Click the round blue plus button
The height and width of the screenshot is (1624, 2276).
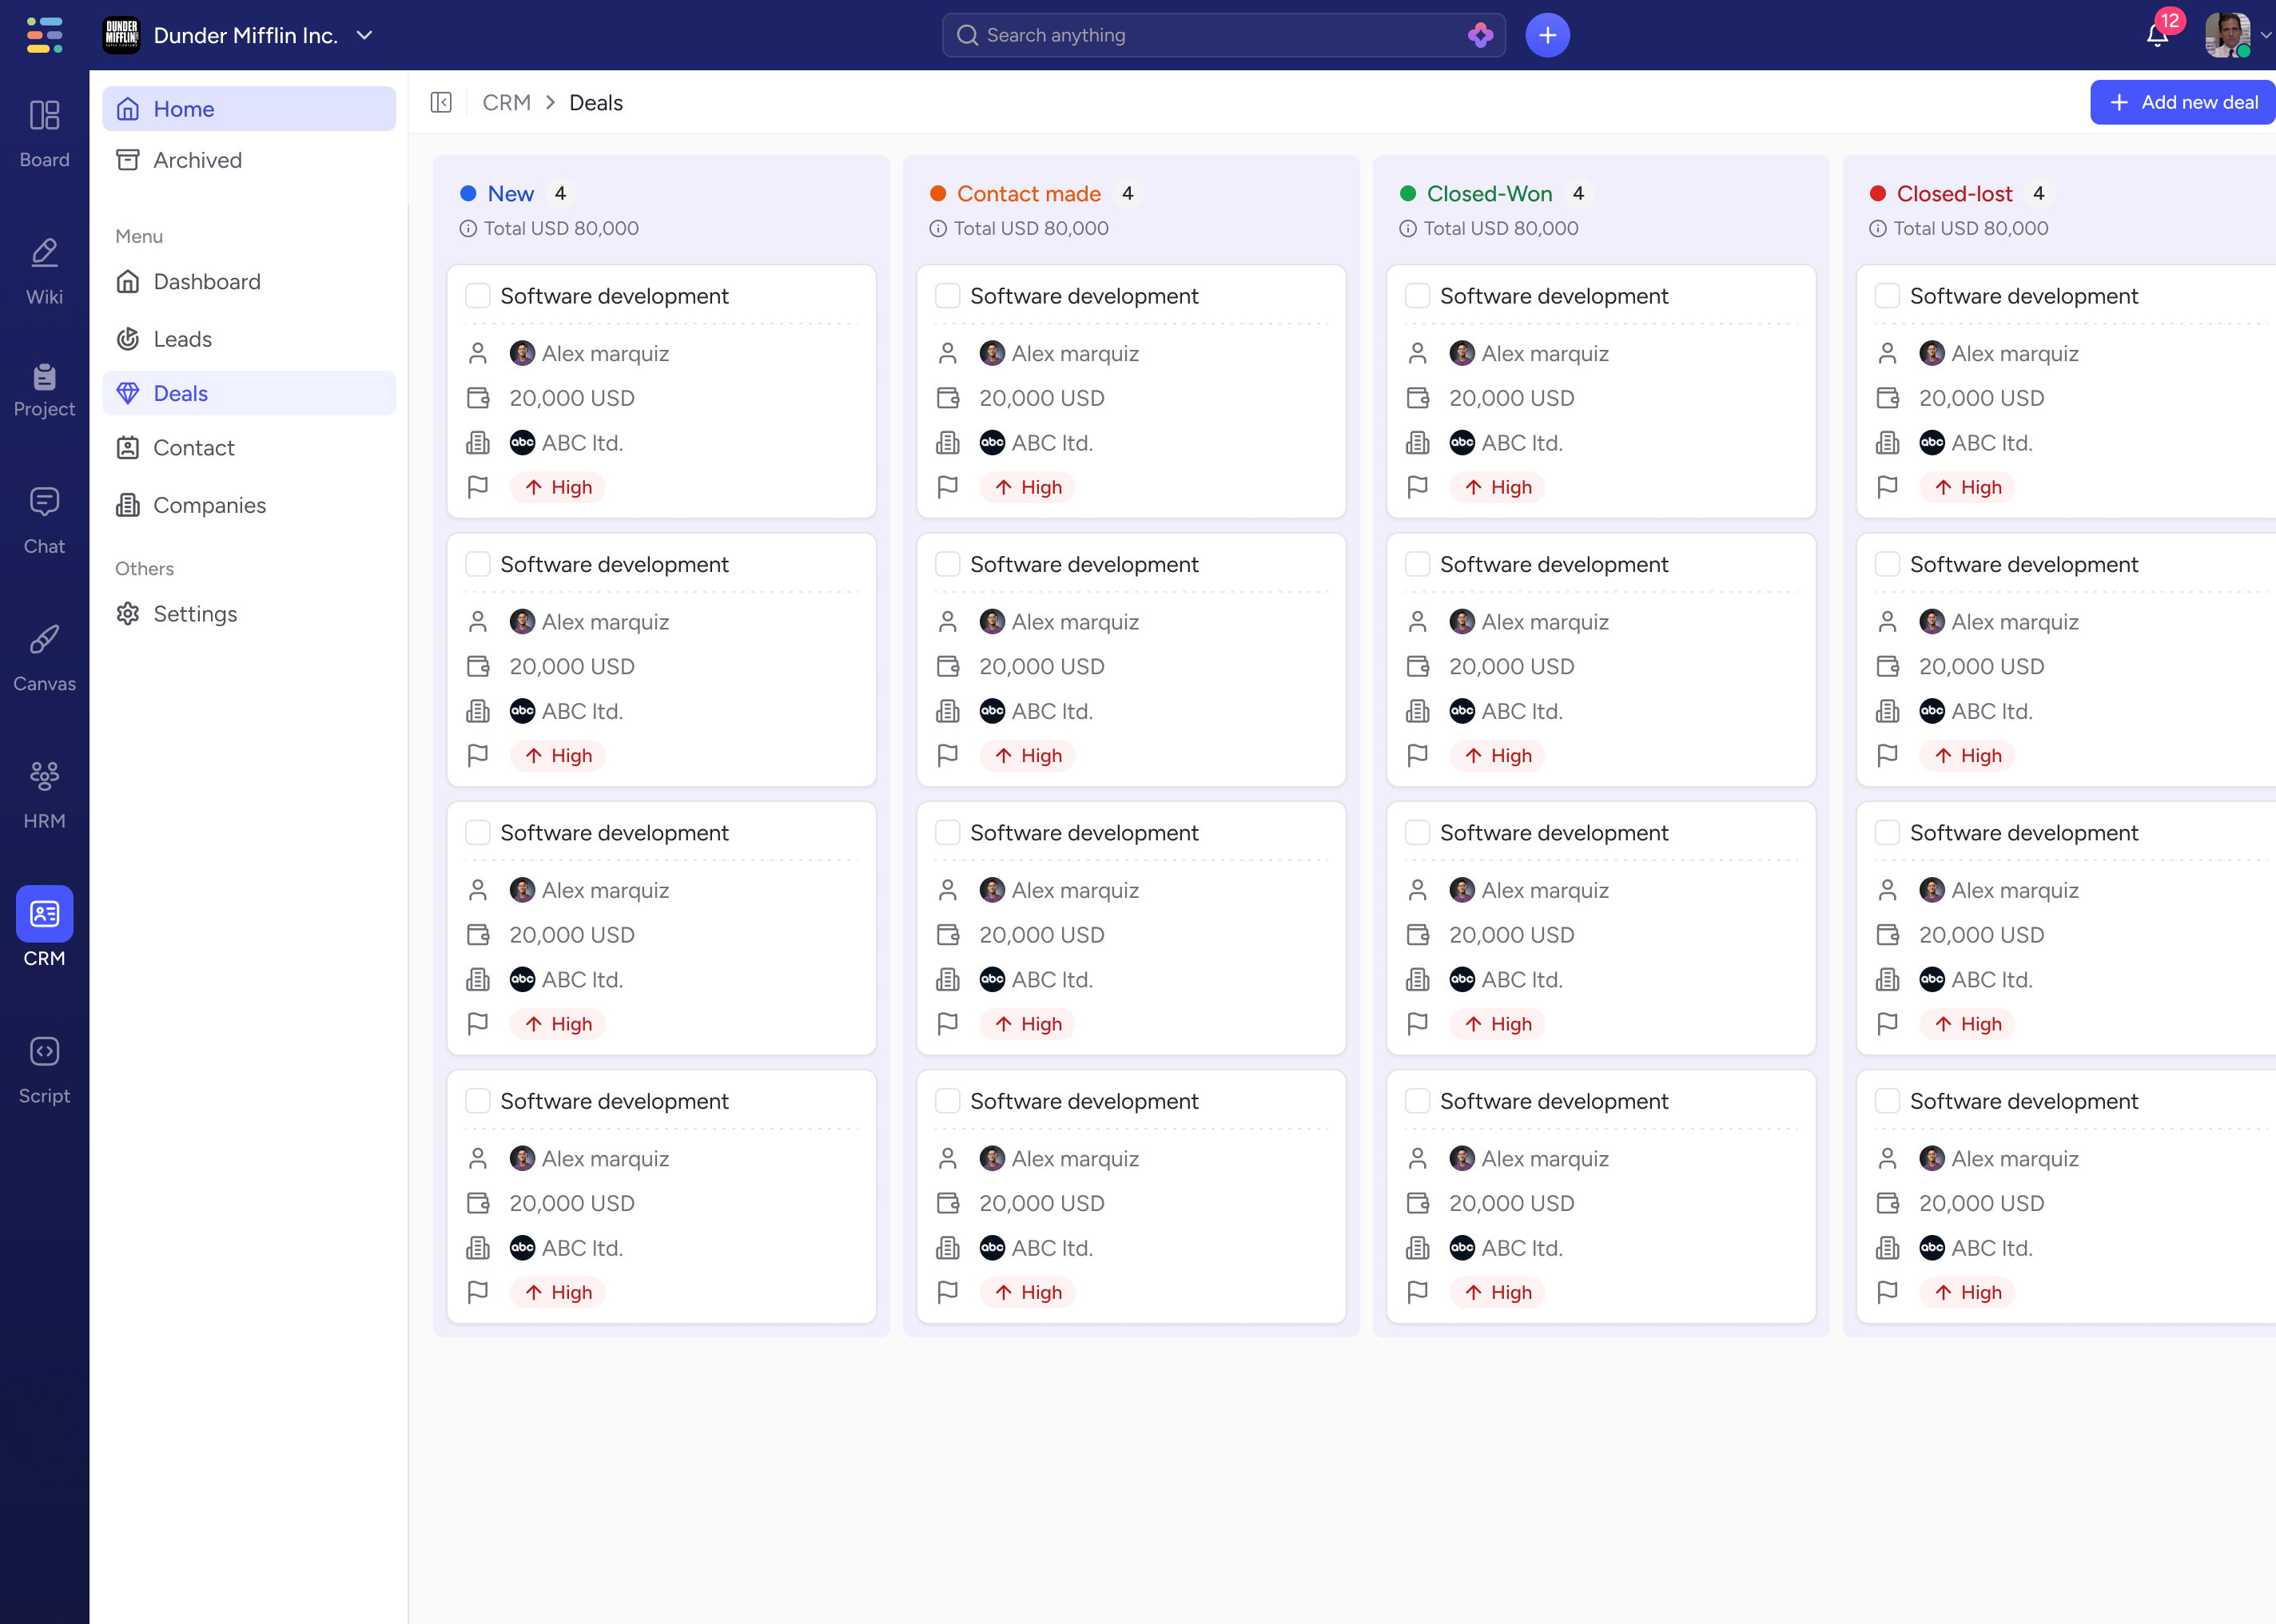(x=1546, y=35)
